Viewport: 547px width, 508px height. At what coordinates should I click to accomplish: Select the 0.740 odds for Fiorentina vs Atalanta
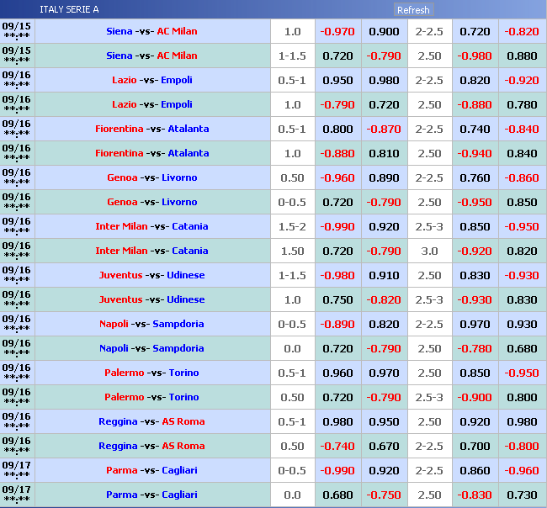(475, 129)
